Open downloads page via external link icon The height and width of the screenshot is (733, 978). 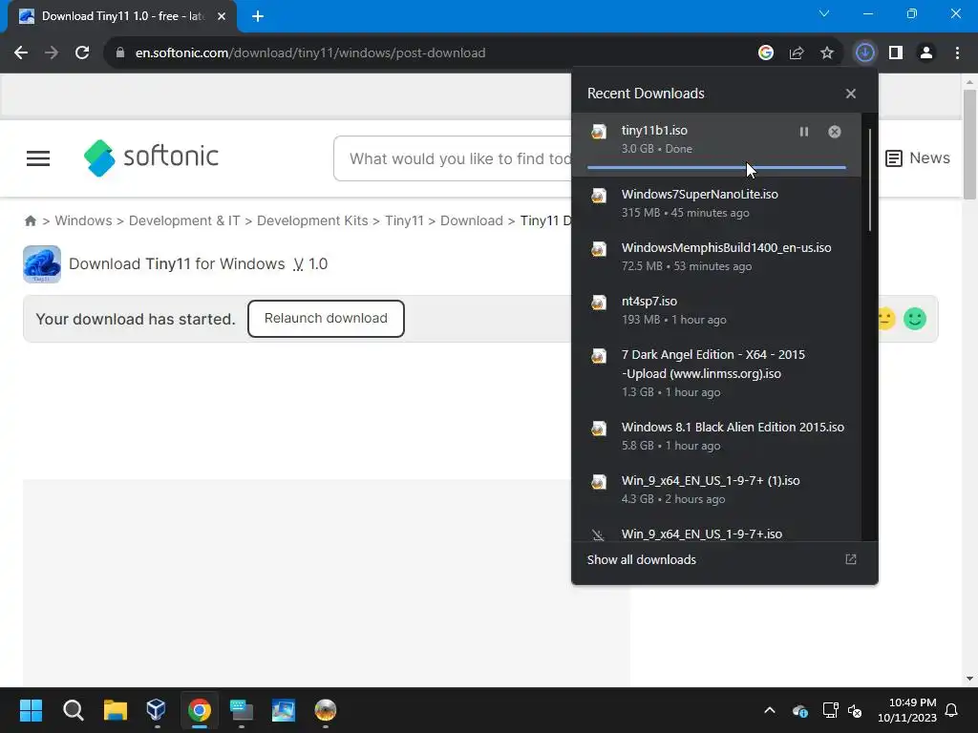click(x=851, y=559)
